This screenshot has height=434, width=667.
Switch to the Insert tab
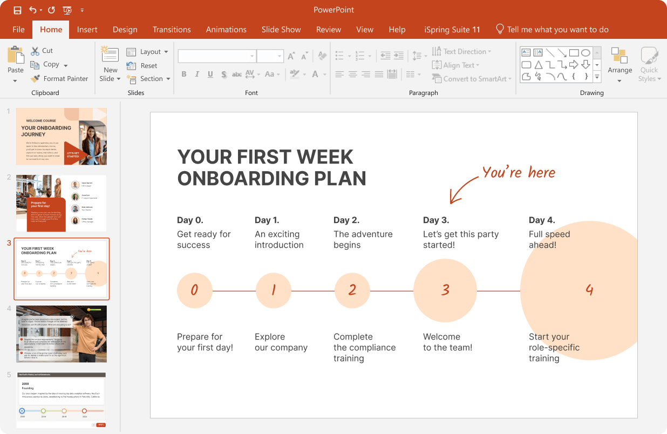[x=87, y=30]
